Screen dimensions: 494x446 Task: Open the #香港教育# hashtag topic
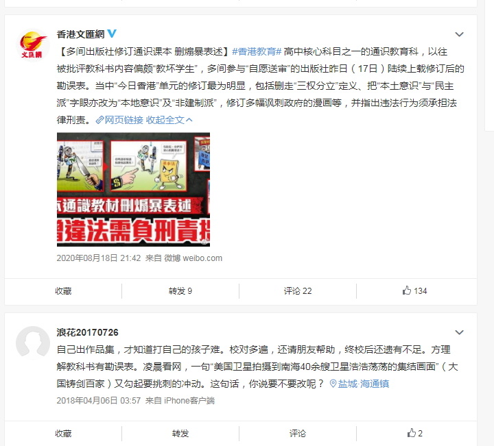point(257,51)
